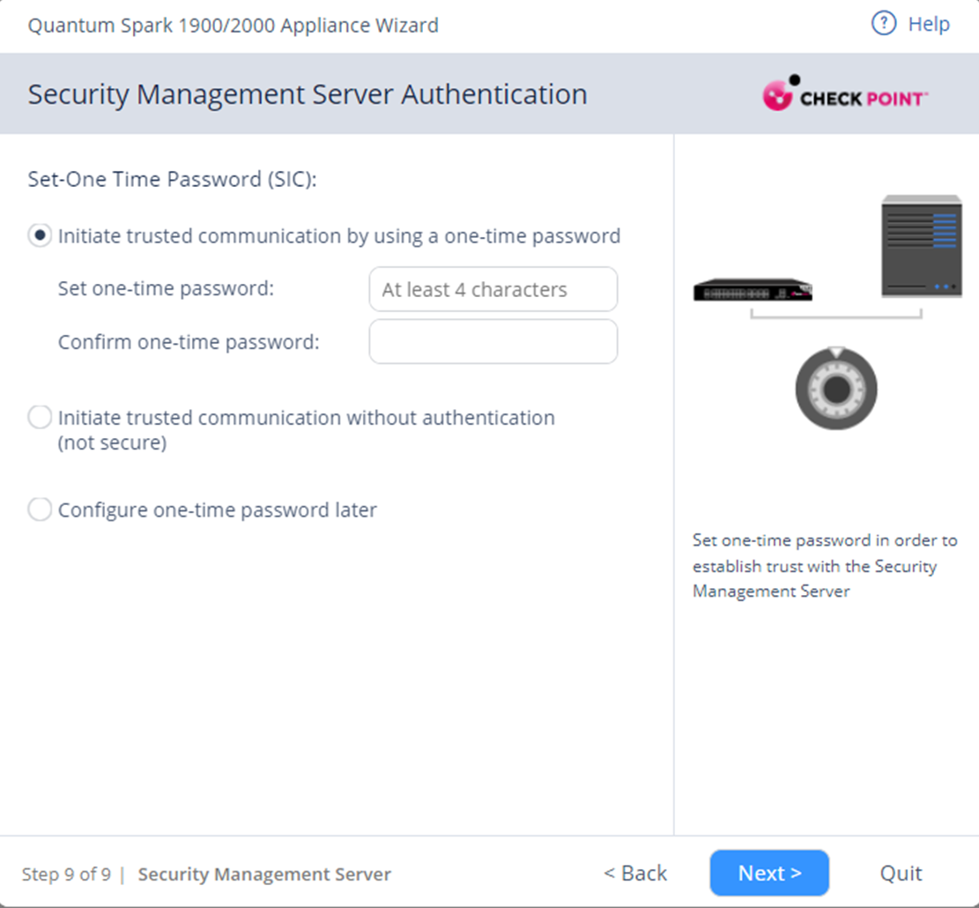Click the appliance switch illustration
Viewport: 979px width, 908px height.
click(x=753, y=290)
